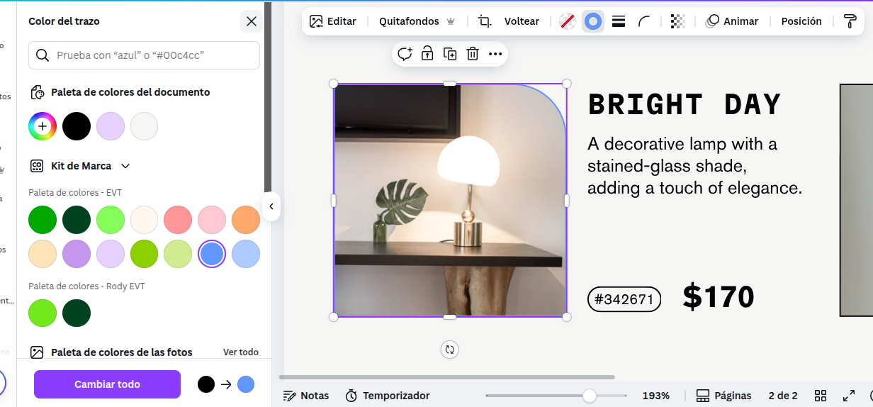Viewport: 873px width, 407px height.
Task: Click the copy style paint roller
Action: [x=850, y=21]
